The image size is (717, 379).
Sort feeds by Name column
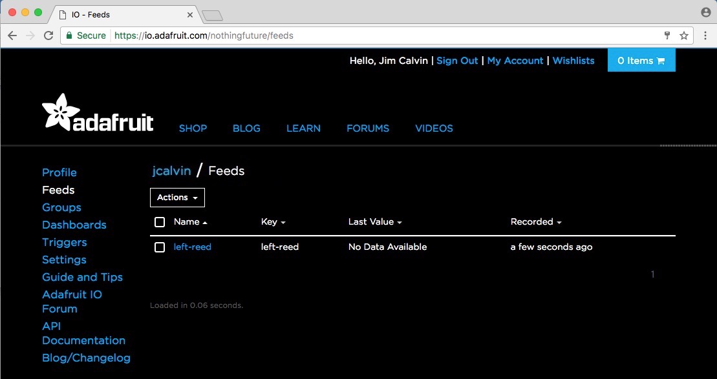pos(191,222)
